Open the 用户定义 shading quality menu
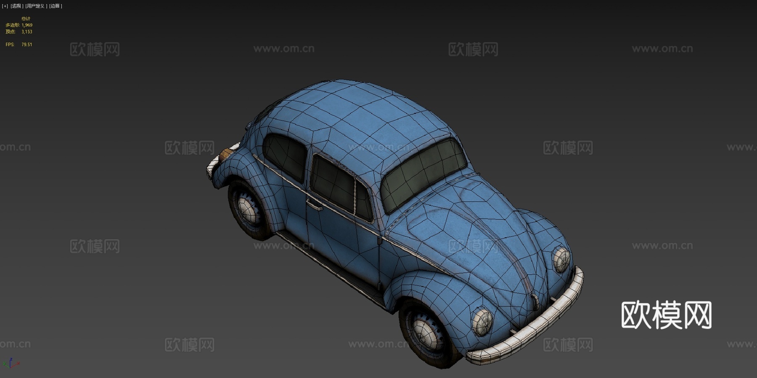757x378 pixels. [x=35, y=6]
